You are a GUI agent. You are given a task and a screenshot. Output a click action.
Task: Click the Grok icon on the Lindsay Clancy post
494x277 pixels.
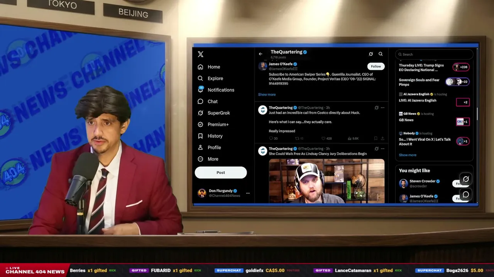pos(377,149)
